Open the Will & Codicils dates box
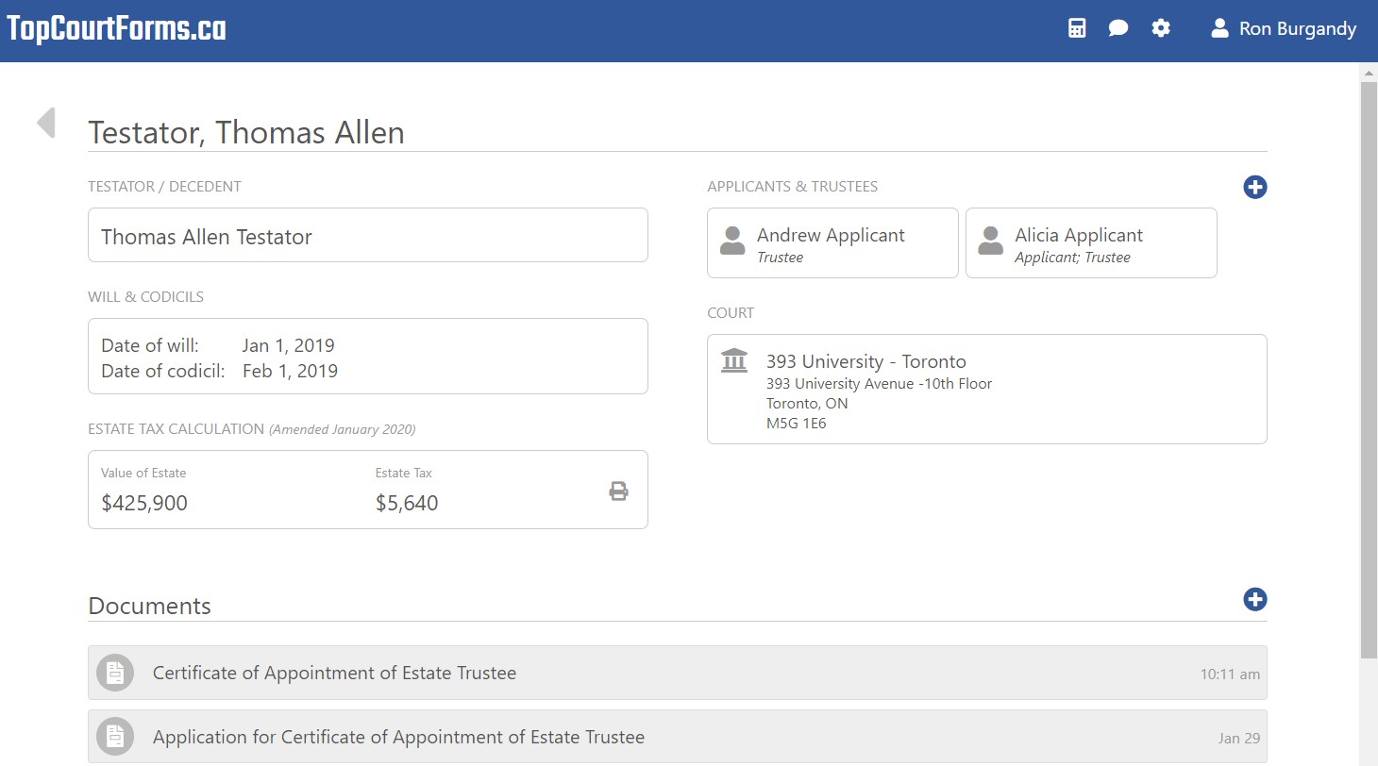This screenshot has width=1378, height=766. [x=367, y=357]
